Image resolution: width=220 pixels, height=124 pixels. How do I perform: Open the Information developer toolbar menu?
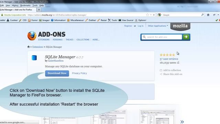[58, 20]
